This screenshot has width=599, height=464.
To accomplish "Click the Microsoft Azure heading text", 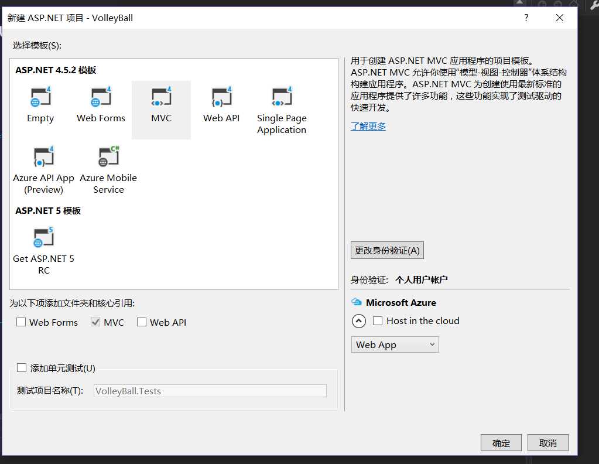I will click(x=401, y=302).
